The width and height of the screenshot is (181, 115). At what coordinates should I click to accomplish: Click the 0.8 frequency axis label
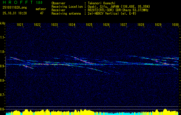click(2, 80)
